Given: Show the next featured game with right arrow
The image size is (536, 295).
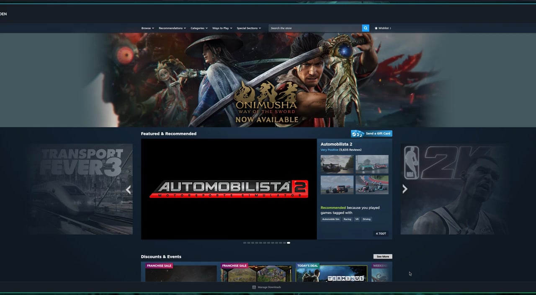Looking at the screenshot, I should point(405,189).
